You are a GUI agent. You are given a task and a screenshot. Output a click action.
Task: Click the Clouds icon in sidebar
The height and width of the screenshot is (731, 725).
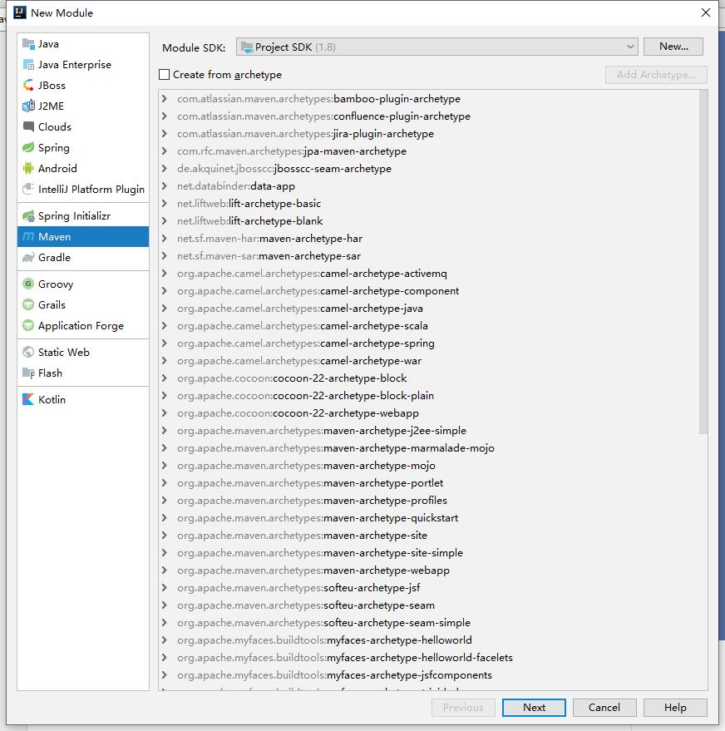click(29, 127)
